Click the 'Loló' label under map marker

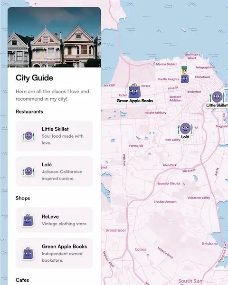point(185,137)
